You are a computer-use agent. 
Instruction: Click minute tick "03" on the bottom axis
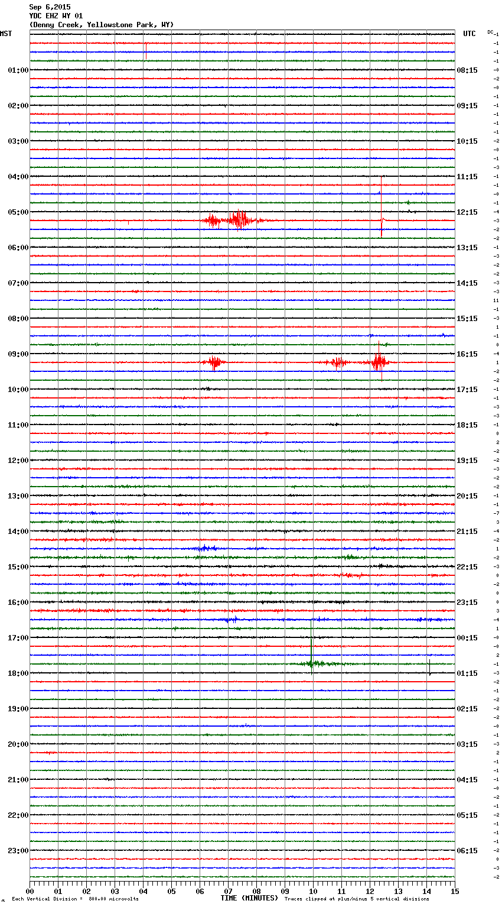115,891
